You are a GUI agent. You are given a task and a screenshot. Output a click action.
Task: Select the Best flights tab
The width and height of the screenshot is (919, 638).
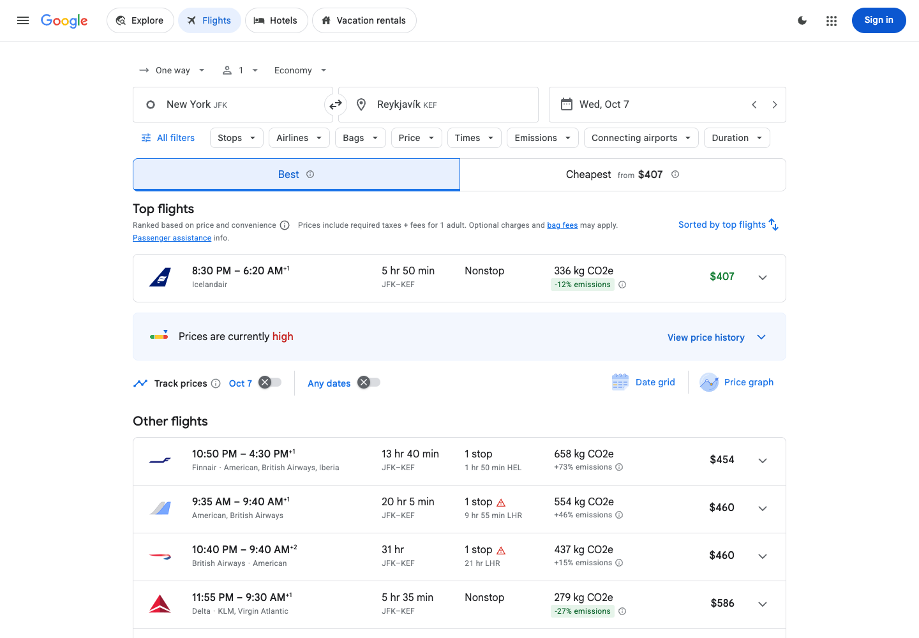[296, 175]
